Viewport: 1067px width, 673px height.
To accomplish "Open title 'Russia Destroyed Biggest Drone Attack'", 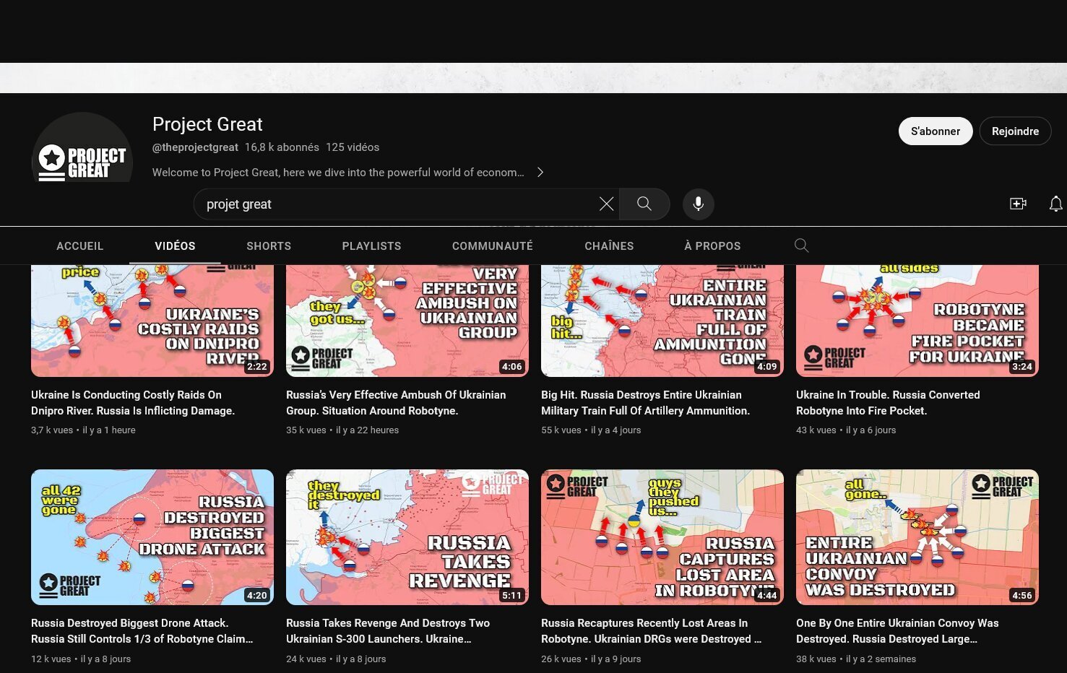I will point(142,631).
